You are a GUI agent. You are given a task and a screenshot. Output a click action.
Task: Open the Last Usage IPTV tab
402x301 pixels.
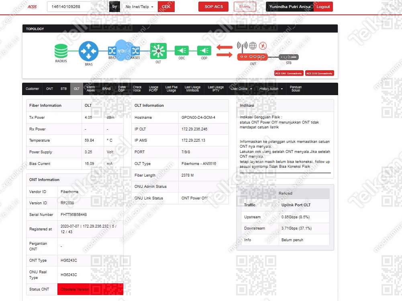[x=216, y=89]
